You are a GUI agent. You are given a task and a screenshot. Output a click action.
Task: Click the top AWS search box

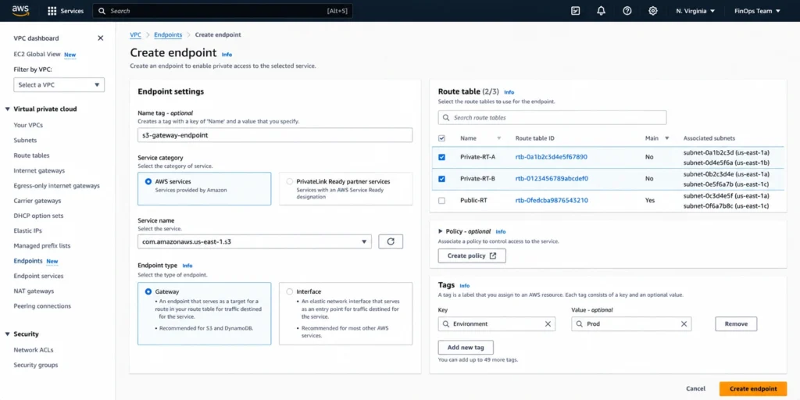click(223, 11)
